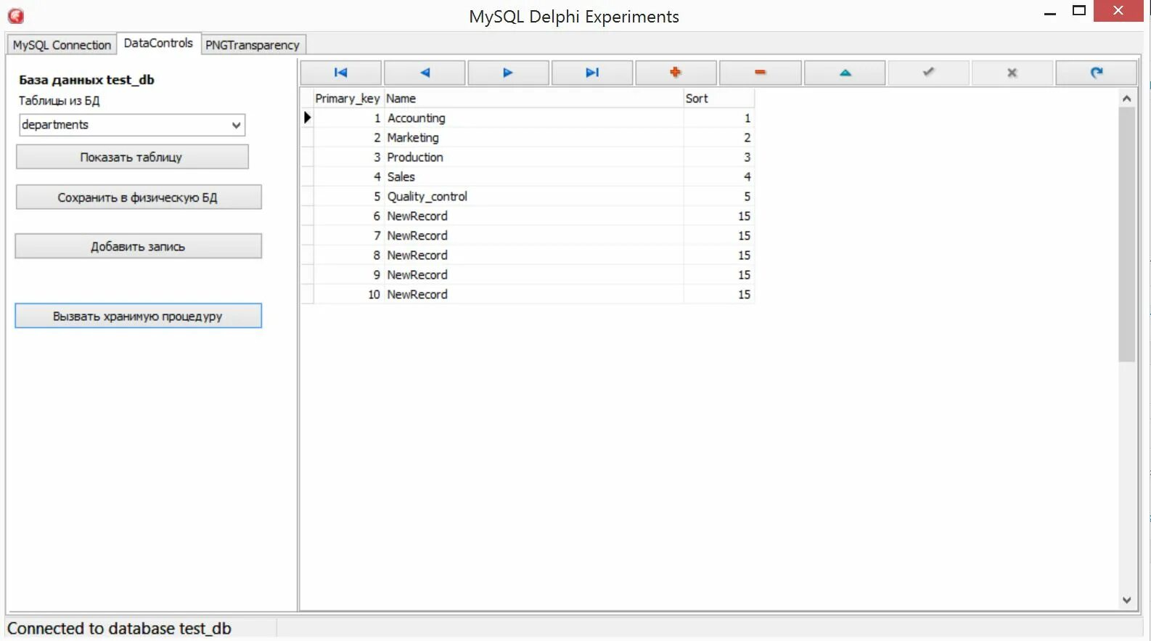Close the MySQL Delphi Experiments window
This screenshot has height=641, width=1151.
pyautogui.click(x=1118, y=11)
